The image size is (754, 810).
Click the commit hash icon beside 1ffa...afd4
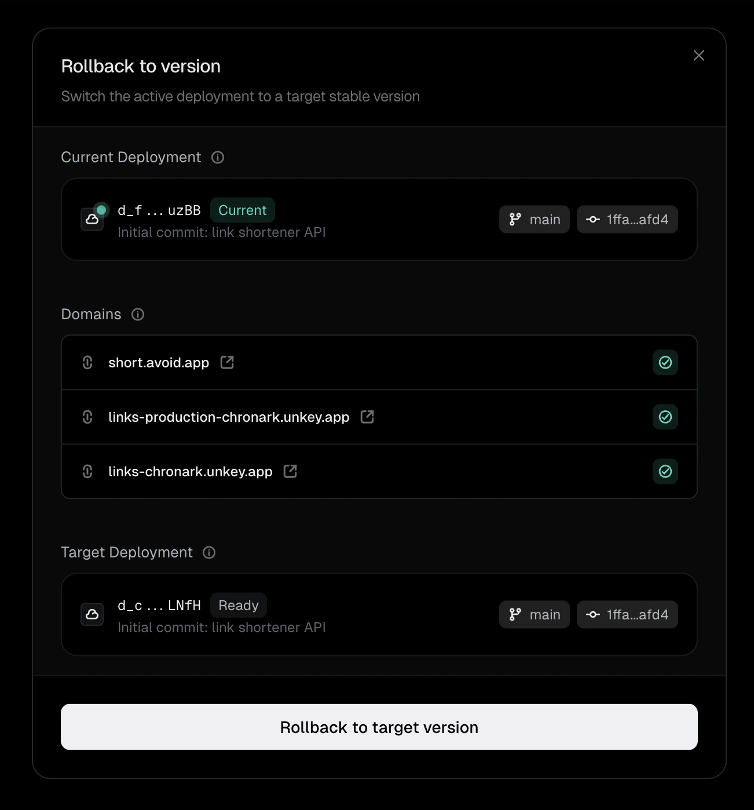click(592, 219)
